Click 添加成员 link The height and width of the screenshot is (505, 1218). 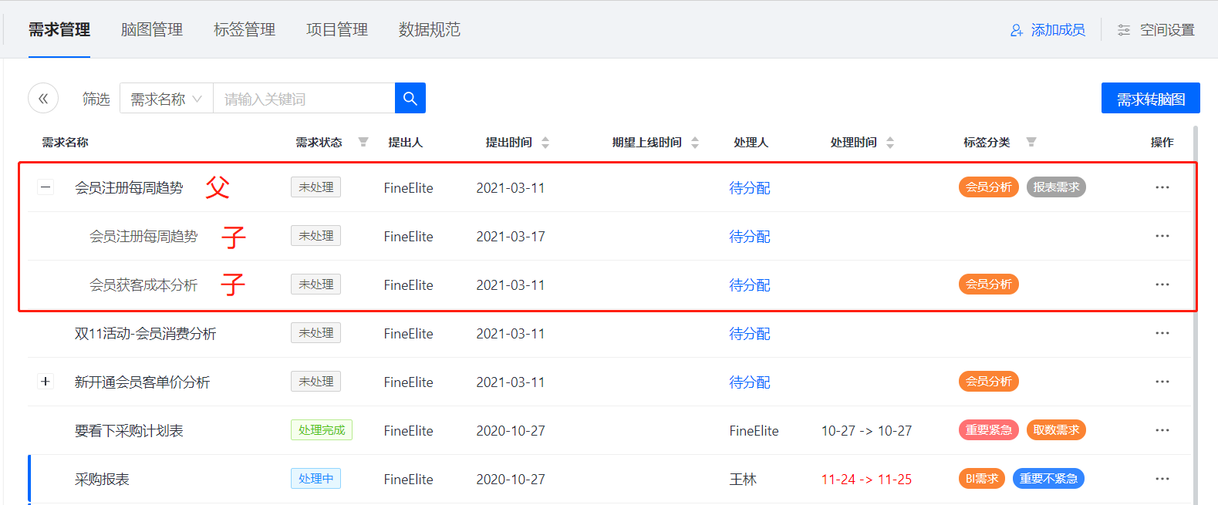[x=1048, y=30]
